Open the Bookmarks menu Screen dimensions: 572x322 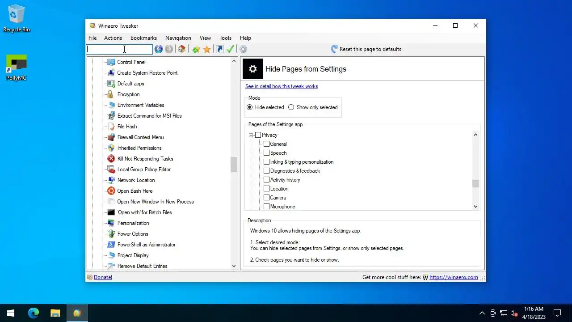[143, 38]
